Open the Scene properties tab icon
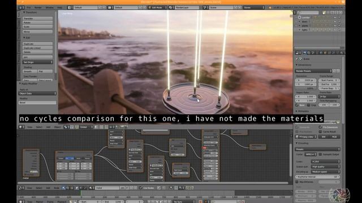The image size is (362, 203). tap(313, 53)
